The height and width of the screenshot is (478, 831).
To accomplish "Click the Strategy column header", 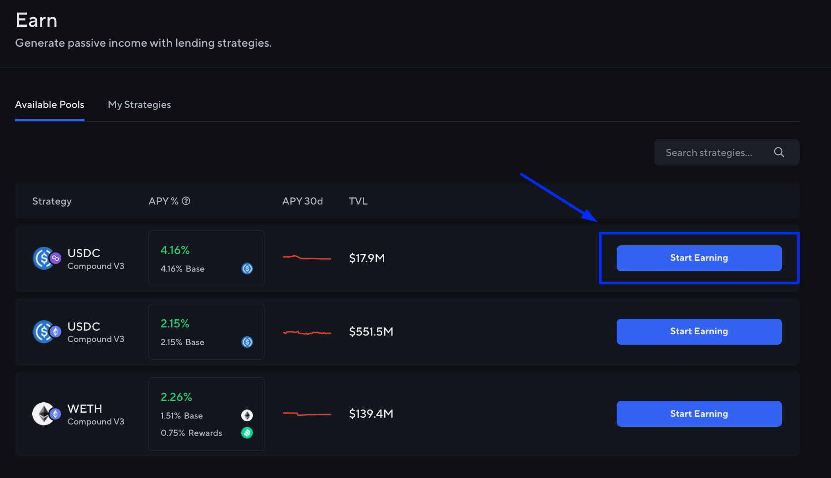I will point(52,200).
